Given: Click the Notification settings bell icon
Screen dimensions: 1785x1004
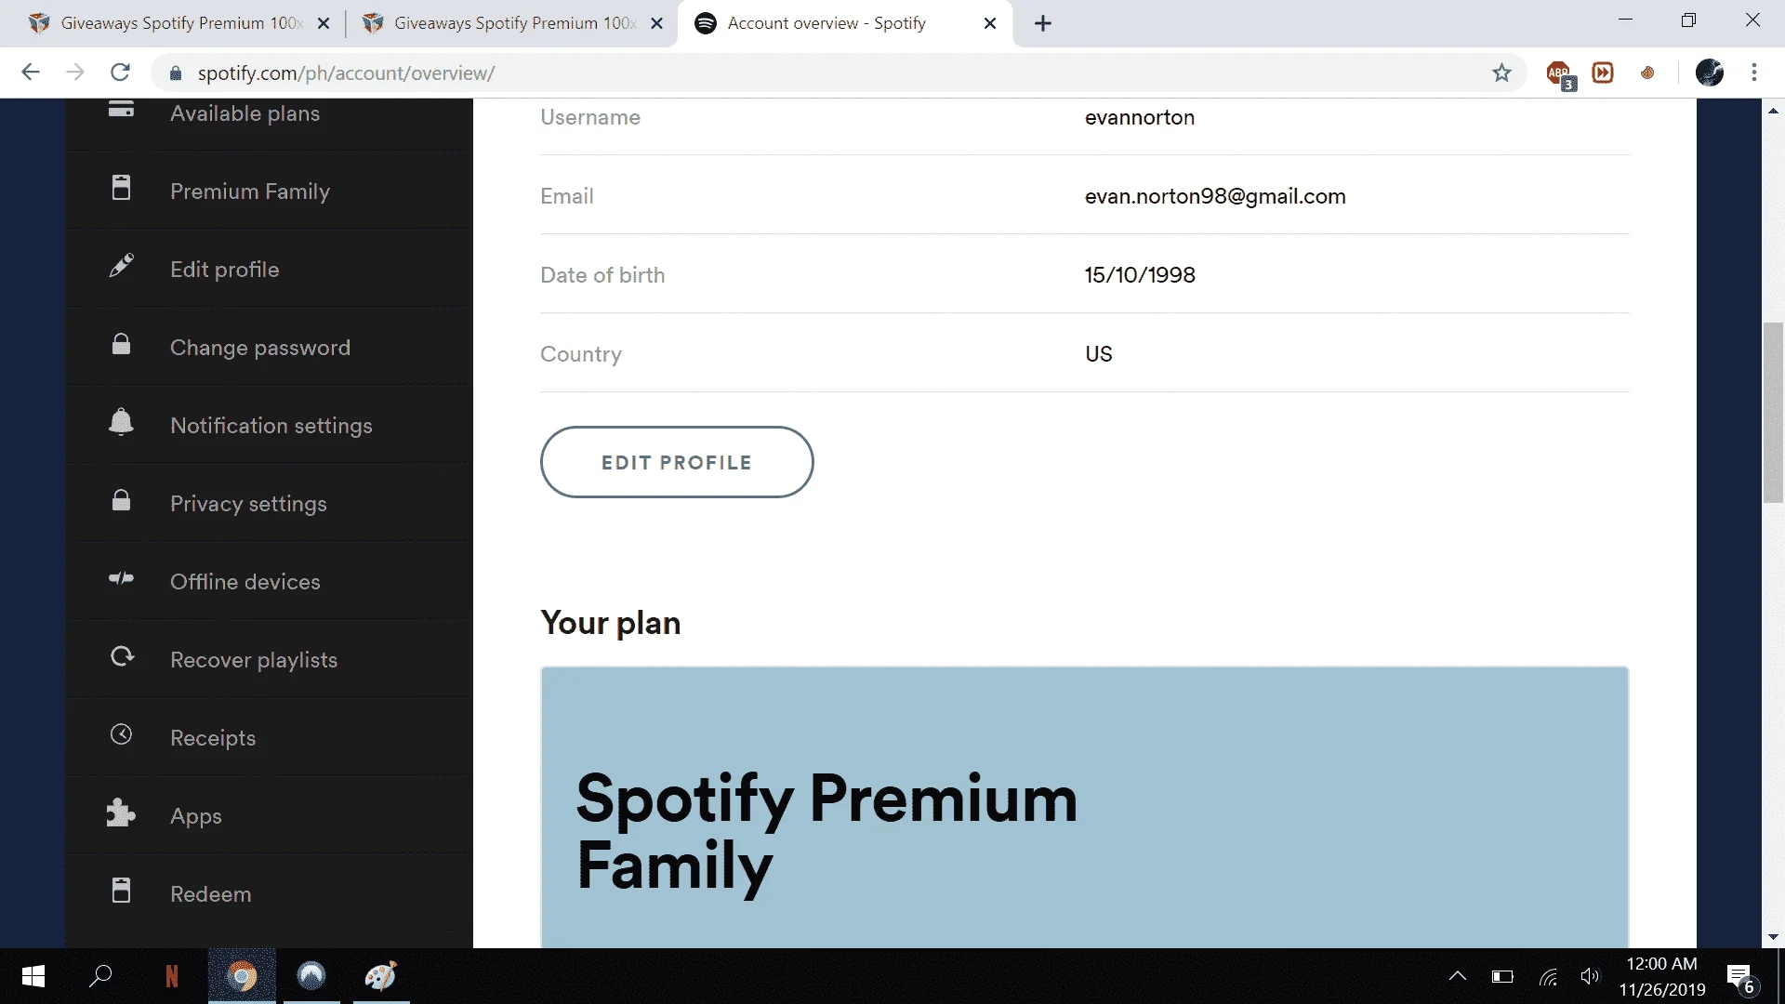Looking at the screenshot, I should (x=121, y=422).
